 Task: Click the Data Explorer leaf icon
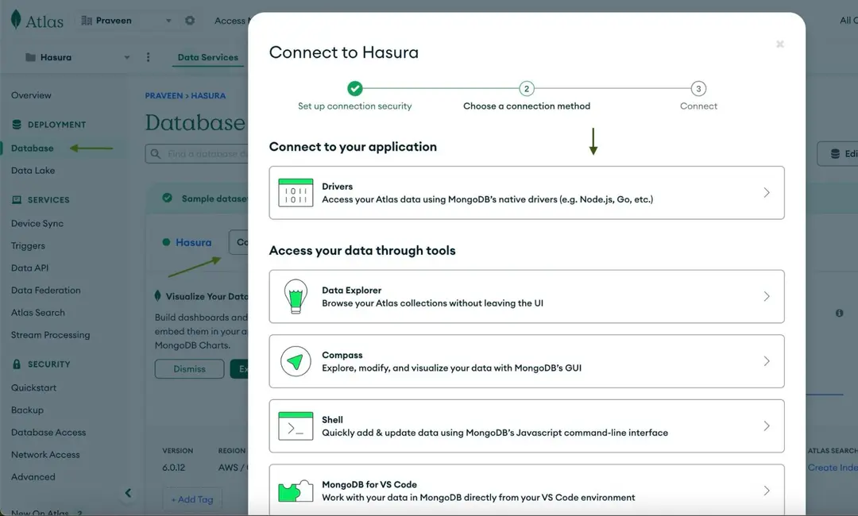pyautogui.click(x=295, y=296)
